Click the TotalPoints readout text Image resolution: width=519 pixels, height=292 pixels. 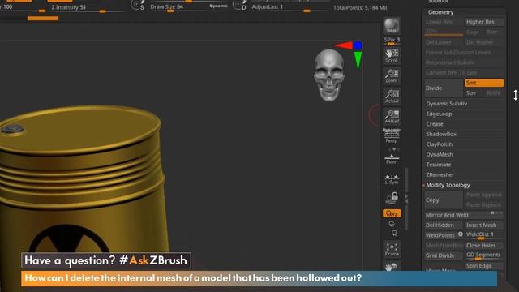(x=360, y=7)
